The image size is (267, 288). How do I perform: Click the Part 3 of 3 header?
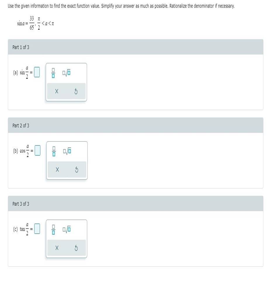click(x=20, y=204)
